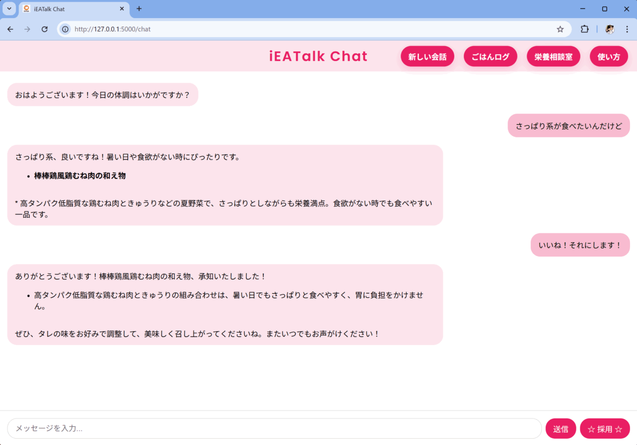The image size is (637, 445).
Task: Reload the page with refresh icon
Action: click(x=45, y=29)
